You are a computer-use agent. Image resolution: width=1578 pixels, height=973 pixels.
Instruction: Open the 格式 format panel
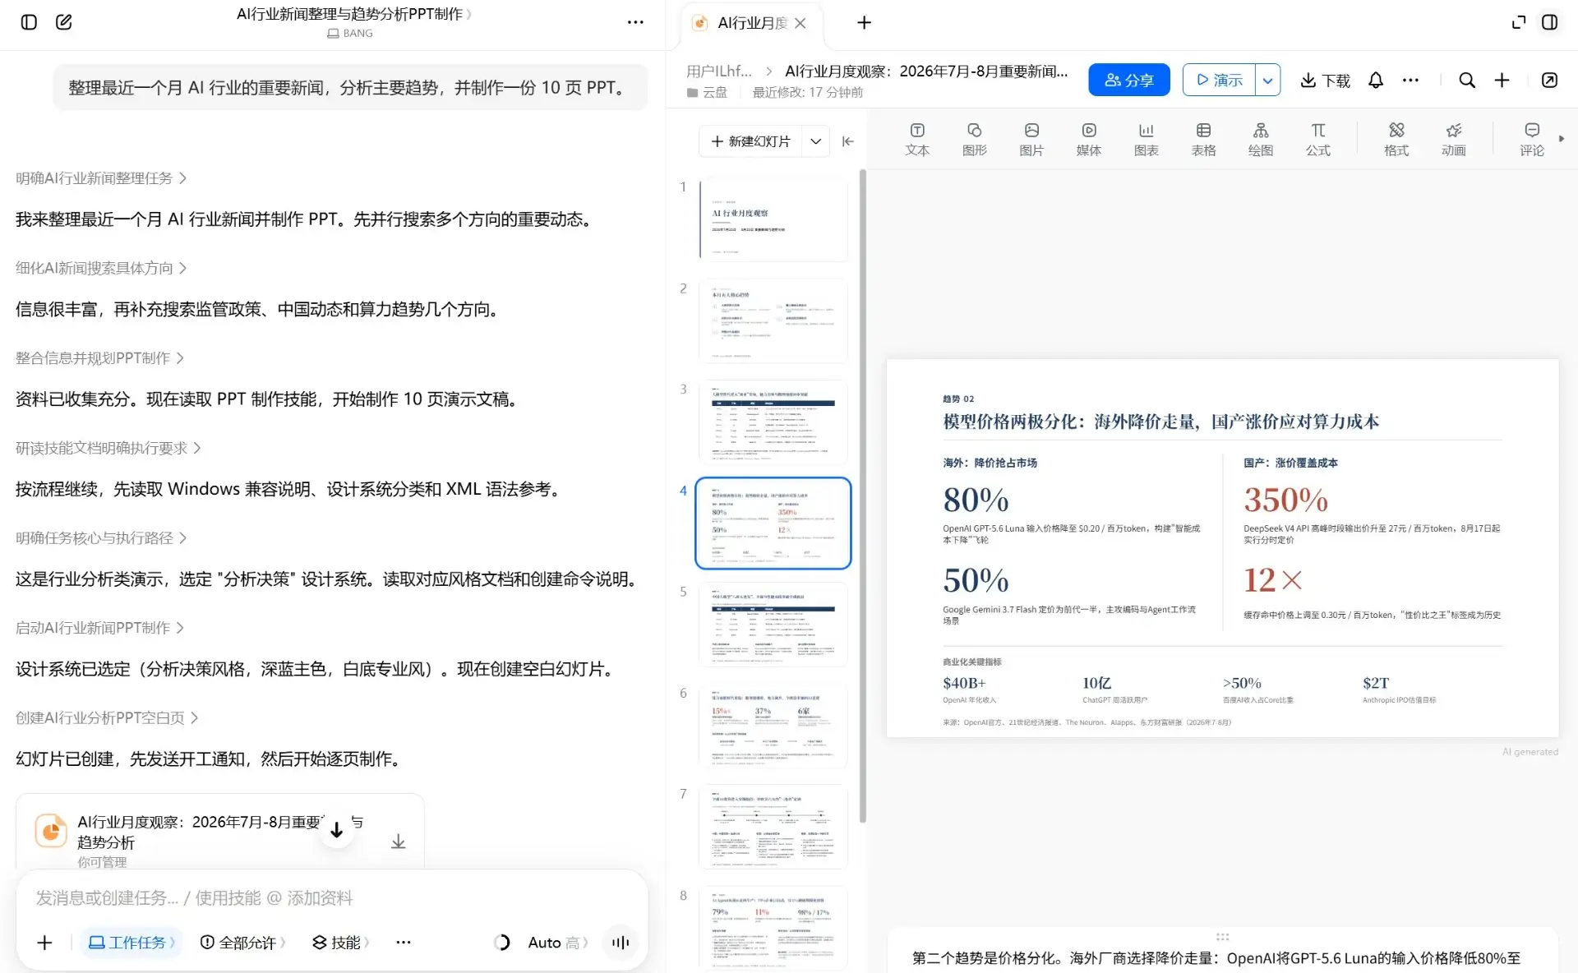(1396, 140)
